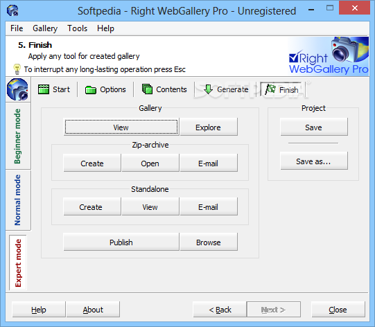
Task: Select the Finish step tab
Action: tap(281, 89)
